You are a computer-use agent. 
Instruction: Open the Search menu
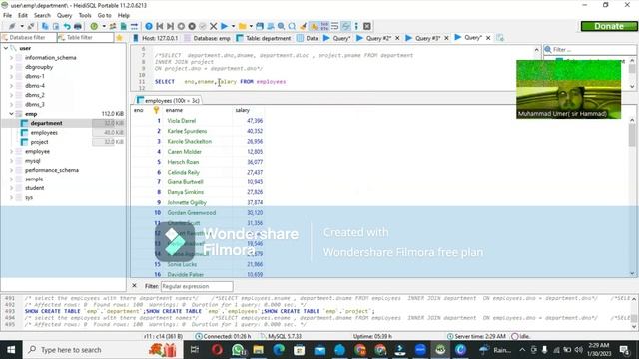coord(42,15)
